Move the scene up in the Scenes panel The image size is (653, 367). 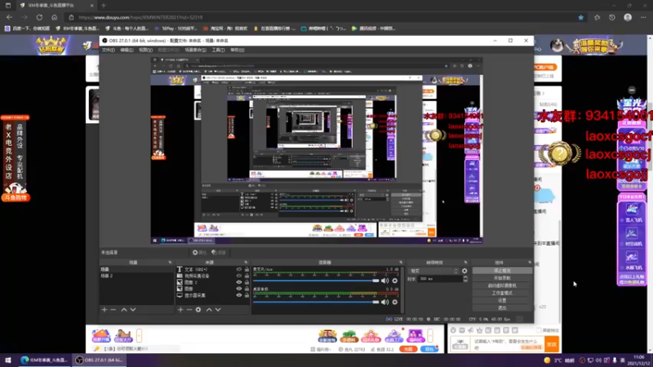(x=124, y=310)
